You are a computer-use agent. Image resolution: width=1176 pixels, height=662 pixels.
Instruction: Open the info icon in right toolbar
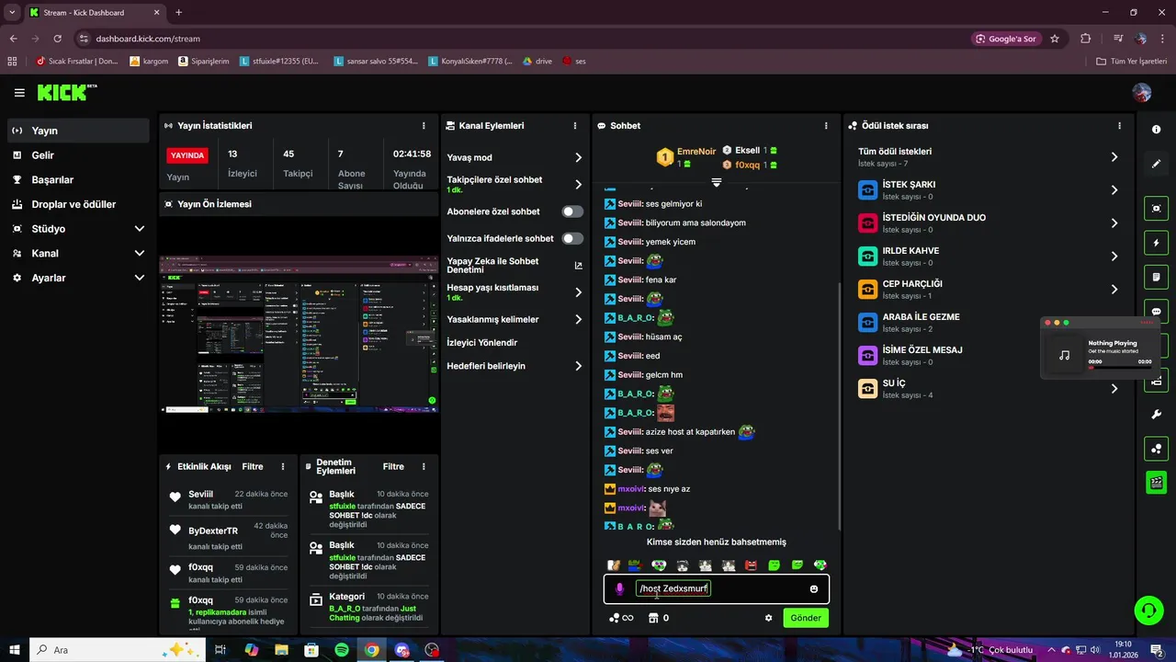click(x=1157, y=130)
